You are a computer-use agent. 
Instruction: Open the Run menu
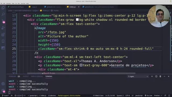pos(19,4)
